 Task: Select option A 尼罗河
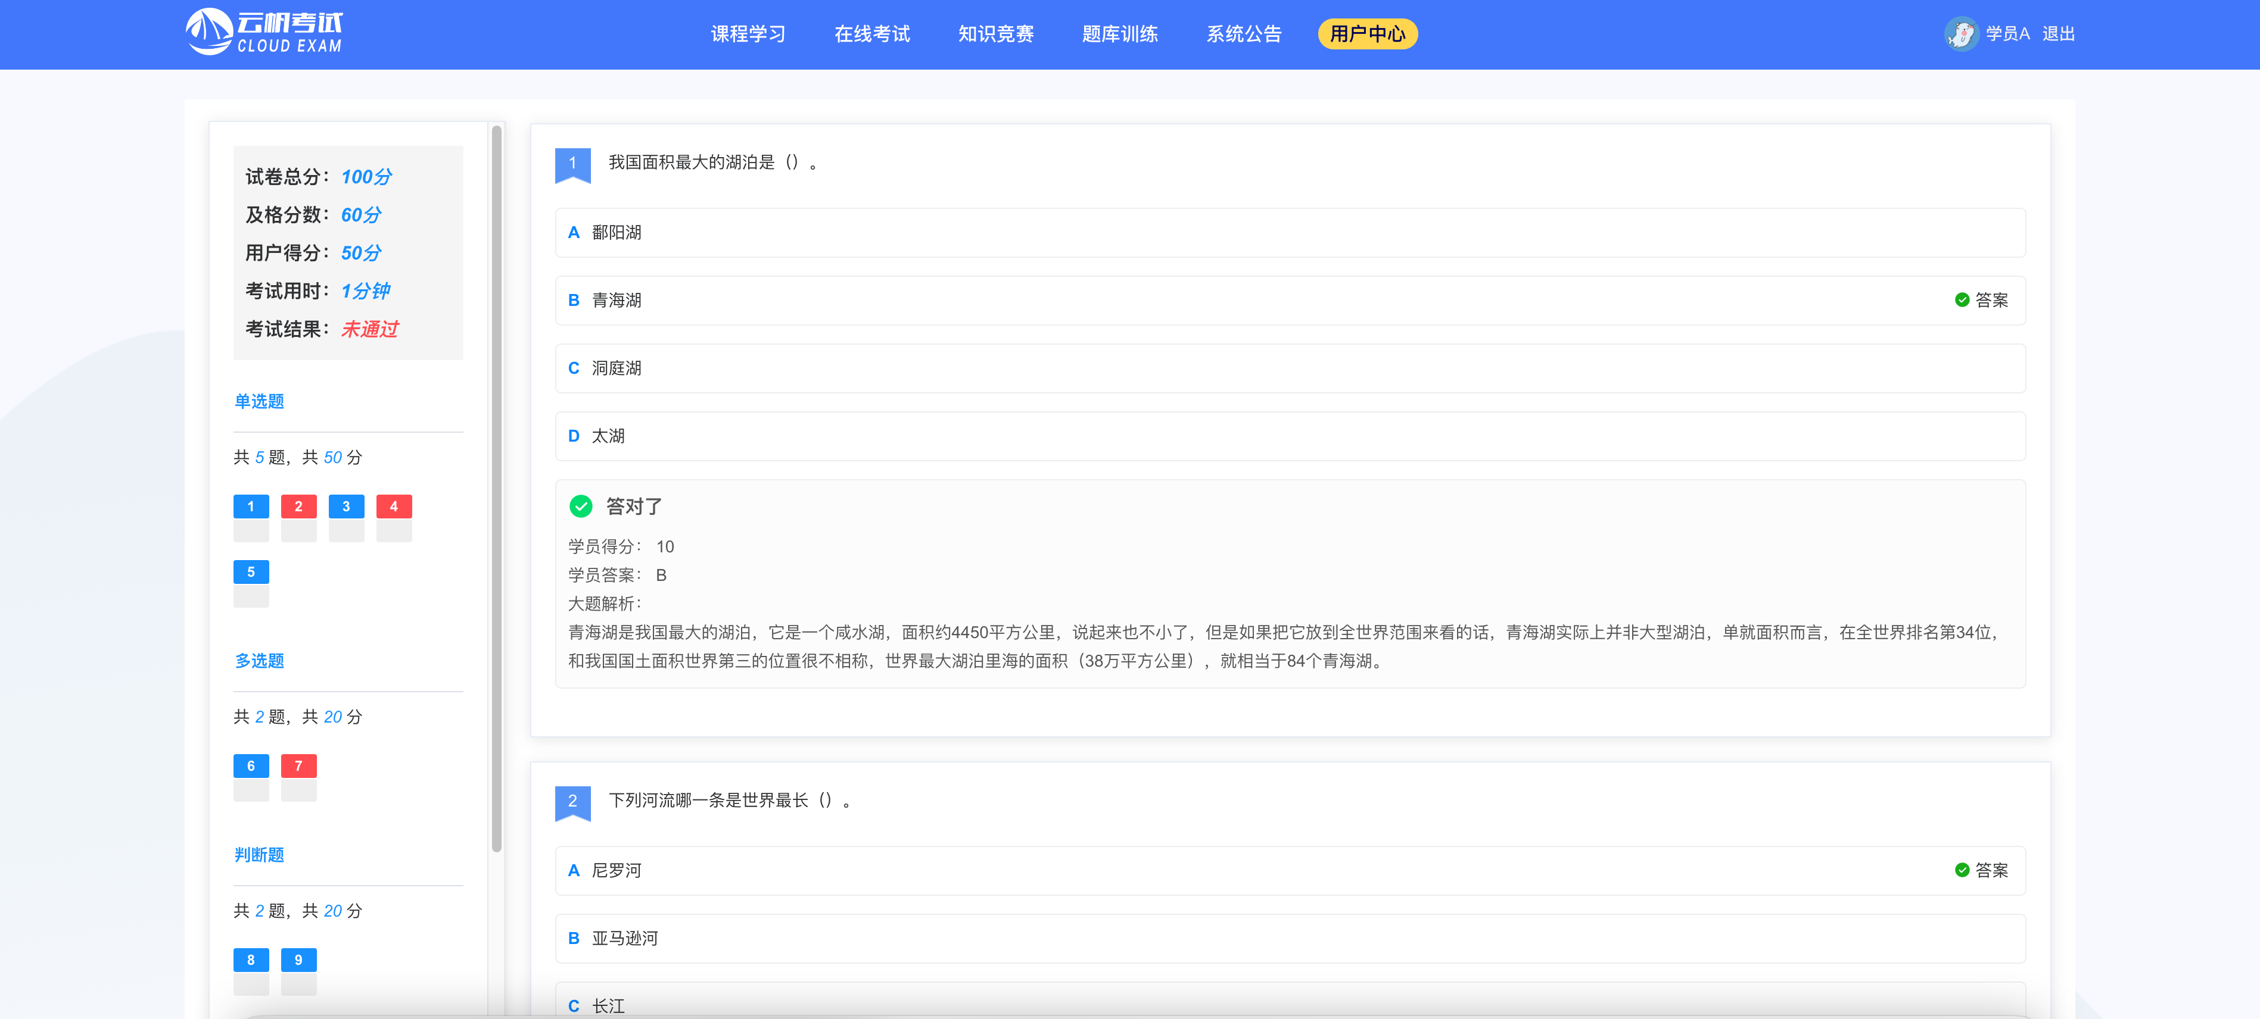pyautogui.click(x=1290, y=871)
